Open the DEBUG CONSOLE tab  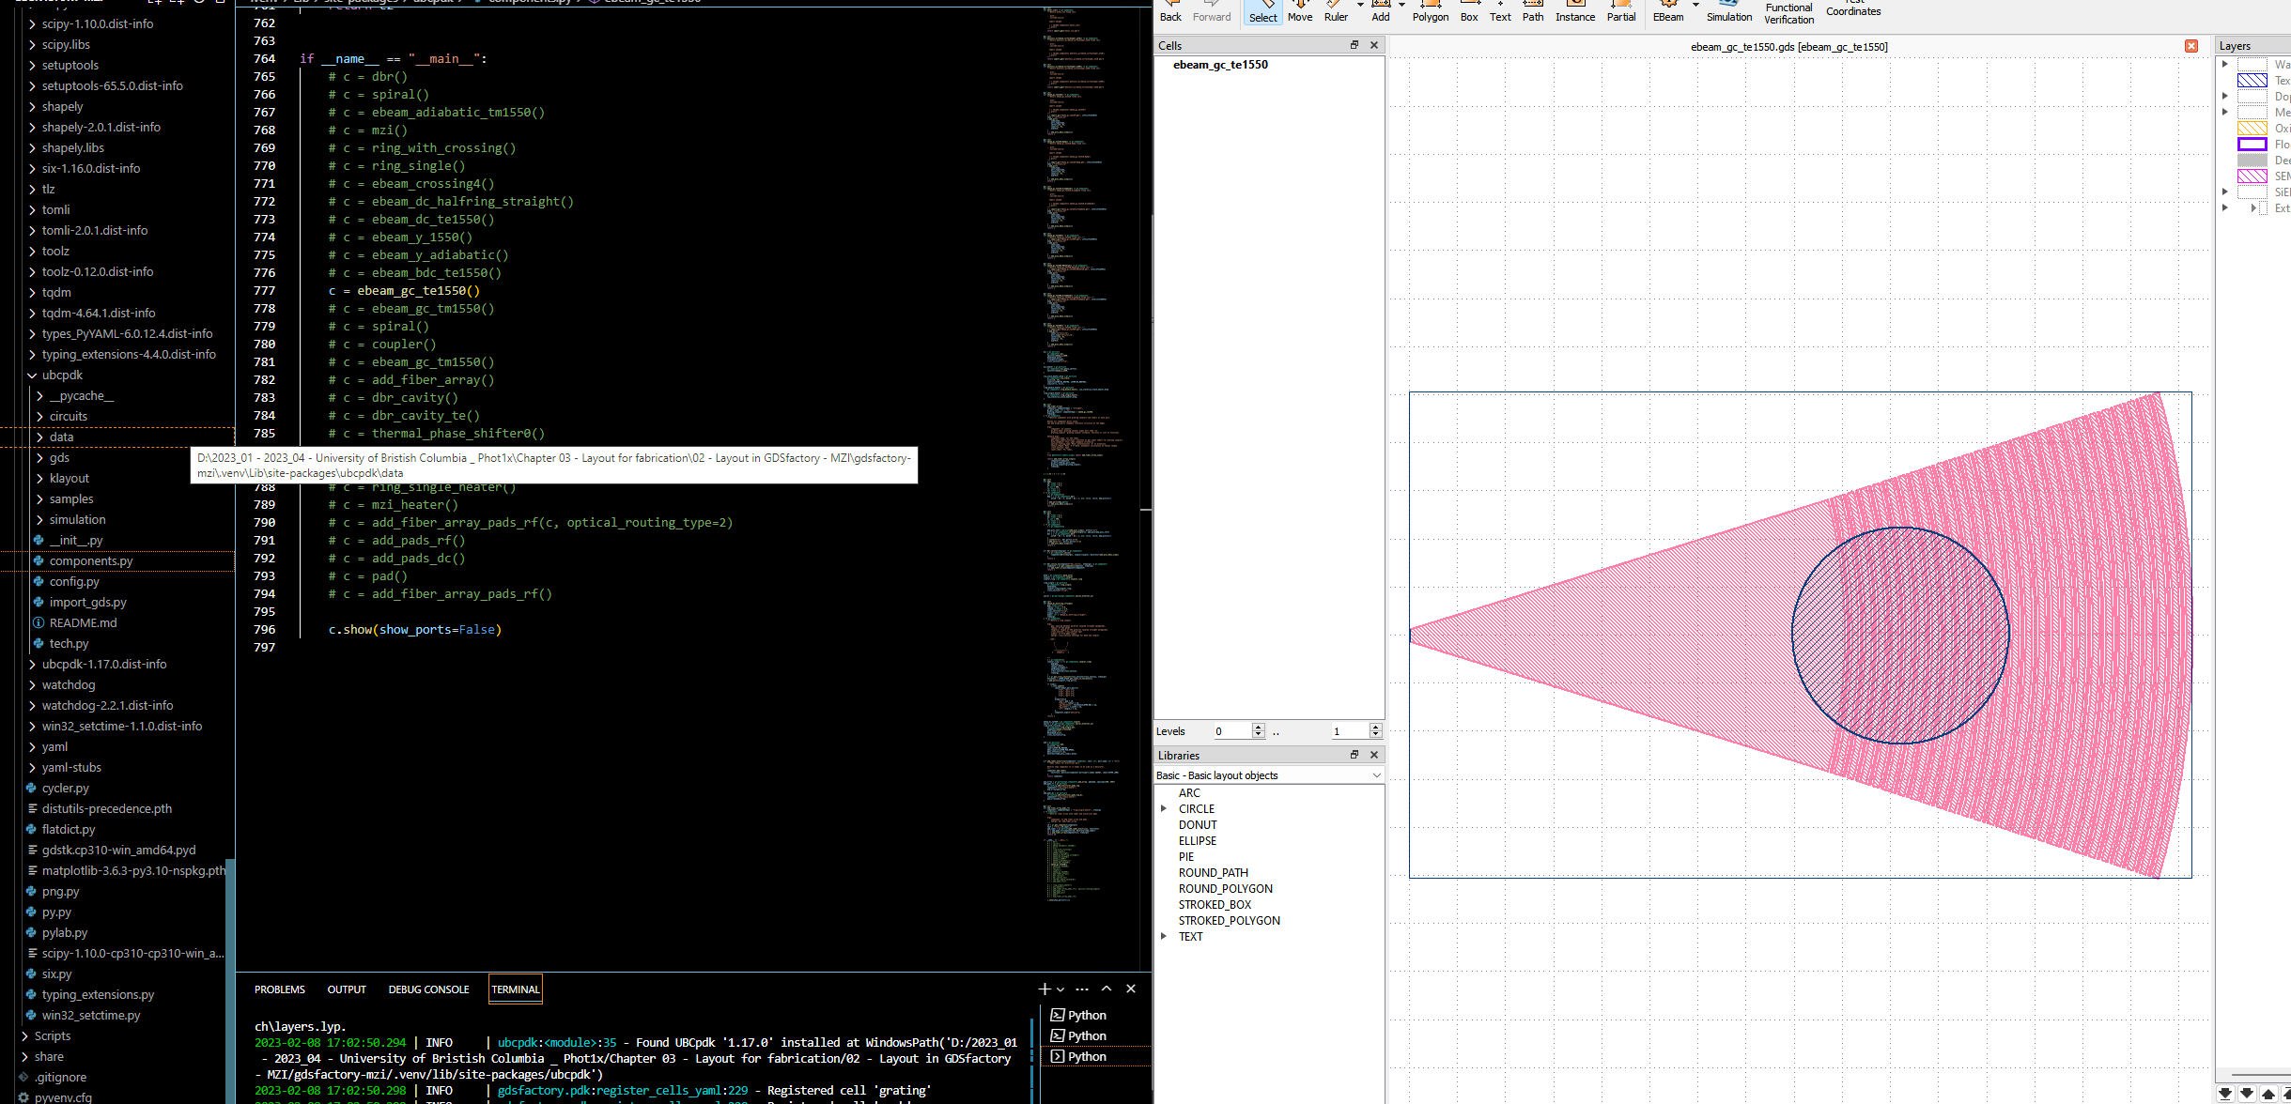428,989
